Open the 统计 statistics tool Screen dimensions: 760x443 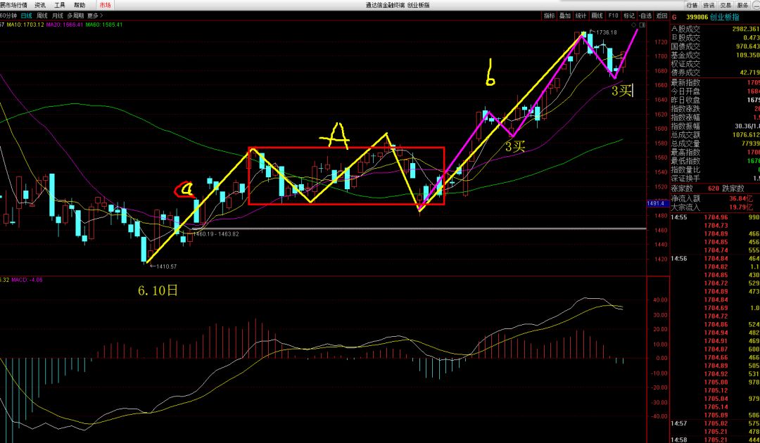581,16
